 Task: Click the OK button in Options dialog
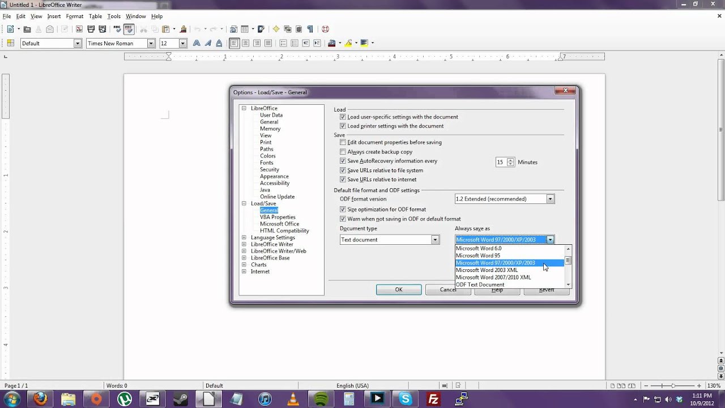[399, 290]
